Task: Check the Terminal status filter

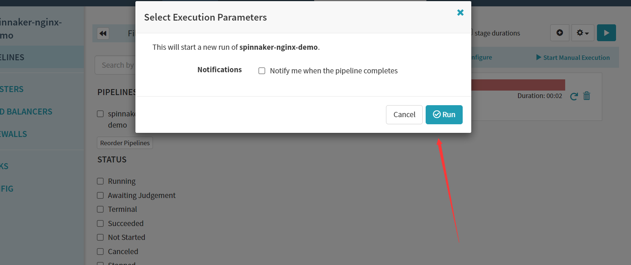Action: coord(100,209)
